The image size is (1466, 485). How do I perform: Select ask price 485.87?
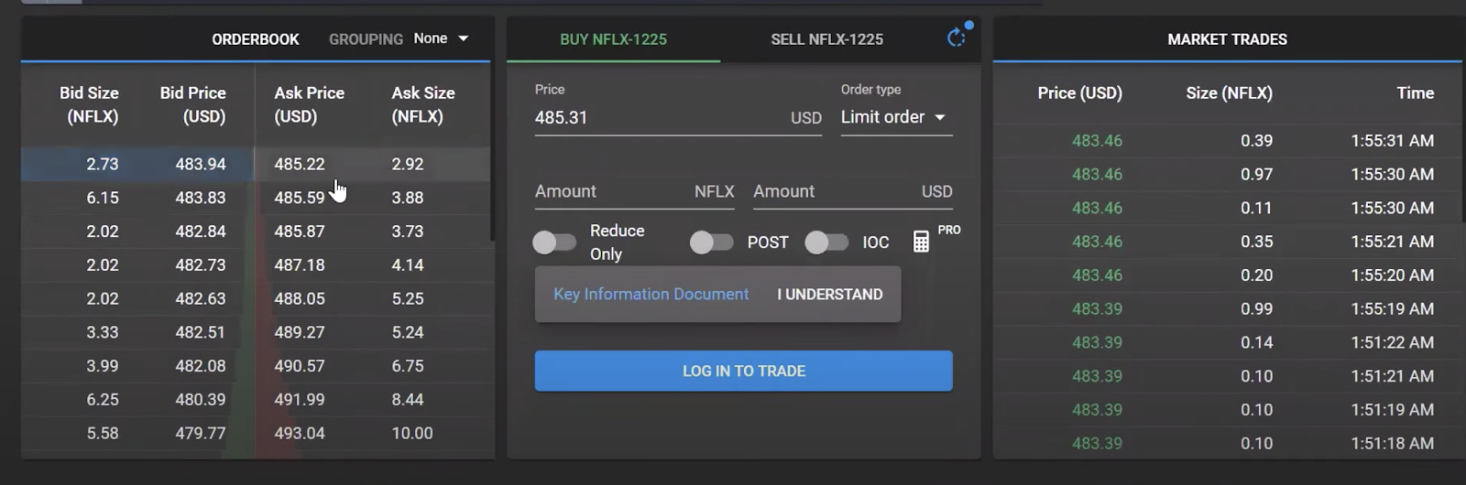[299, 232]
